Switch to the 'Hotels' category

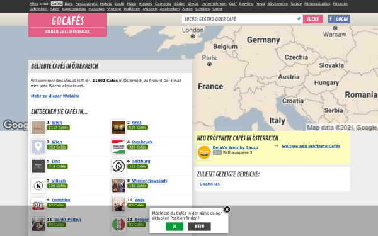point(106,4)
